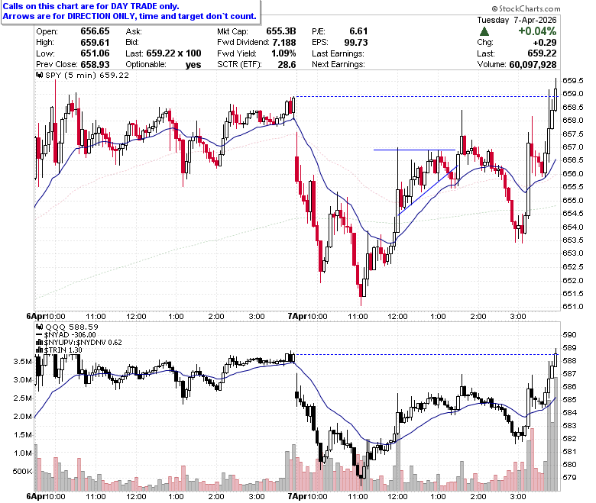This screenshot has height=503, width=596.
Task: Click the Last Earnings label
Action: tap(338, 53)
